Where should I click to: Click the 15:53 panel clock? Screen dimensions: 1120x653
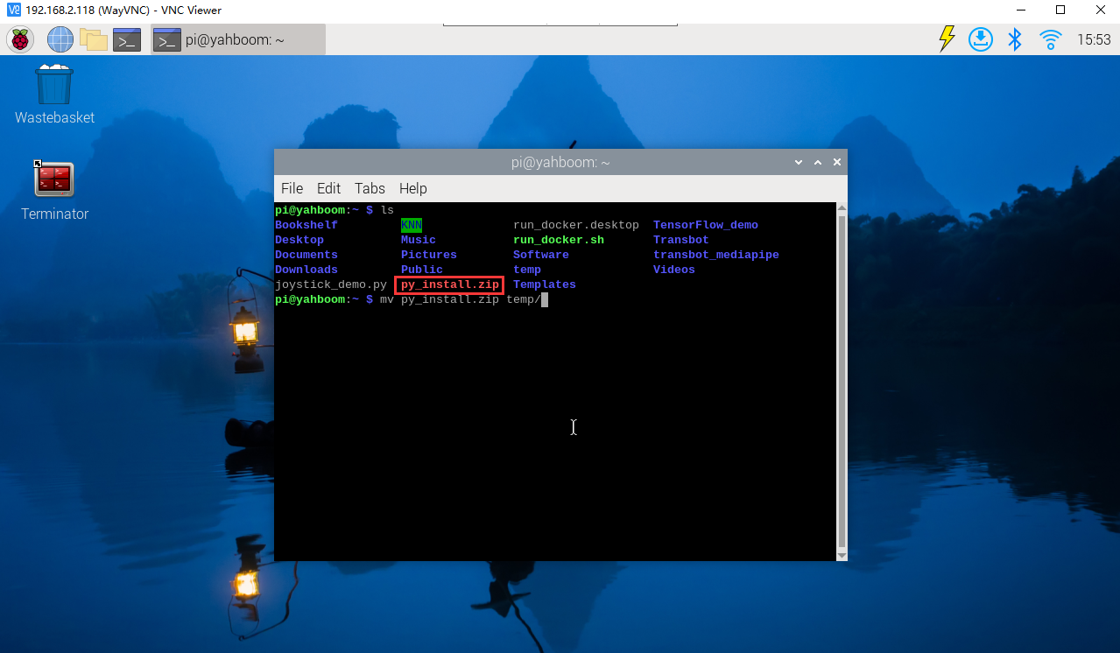pyautogui.click(x=1094, y=39)
